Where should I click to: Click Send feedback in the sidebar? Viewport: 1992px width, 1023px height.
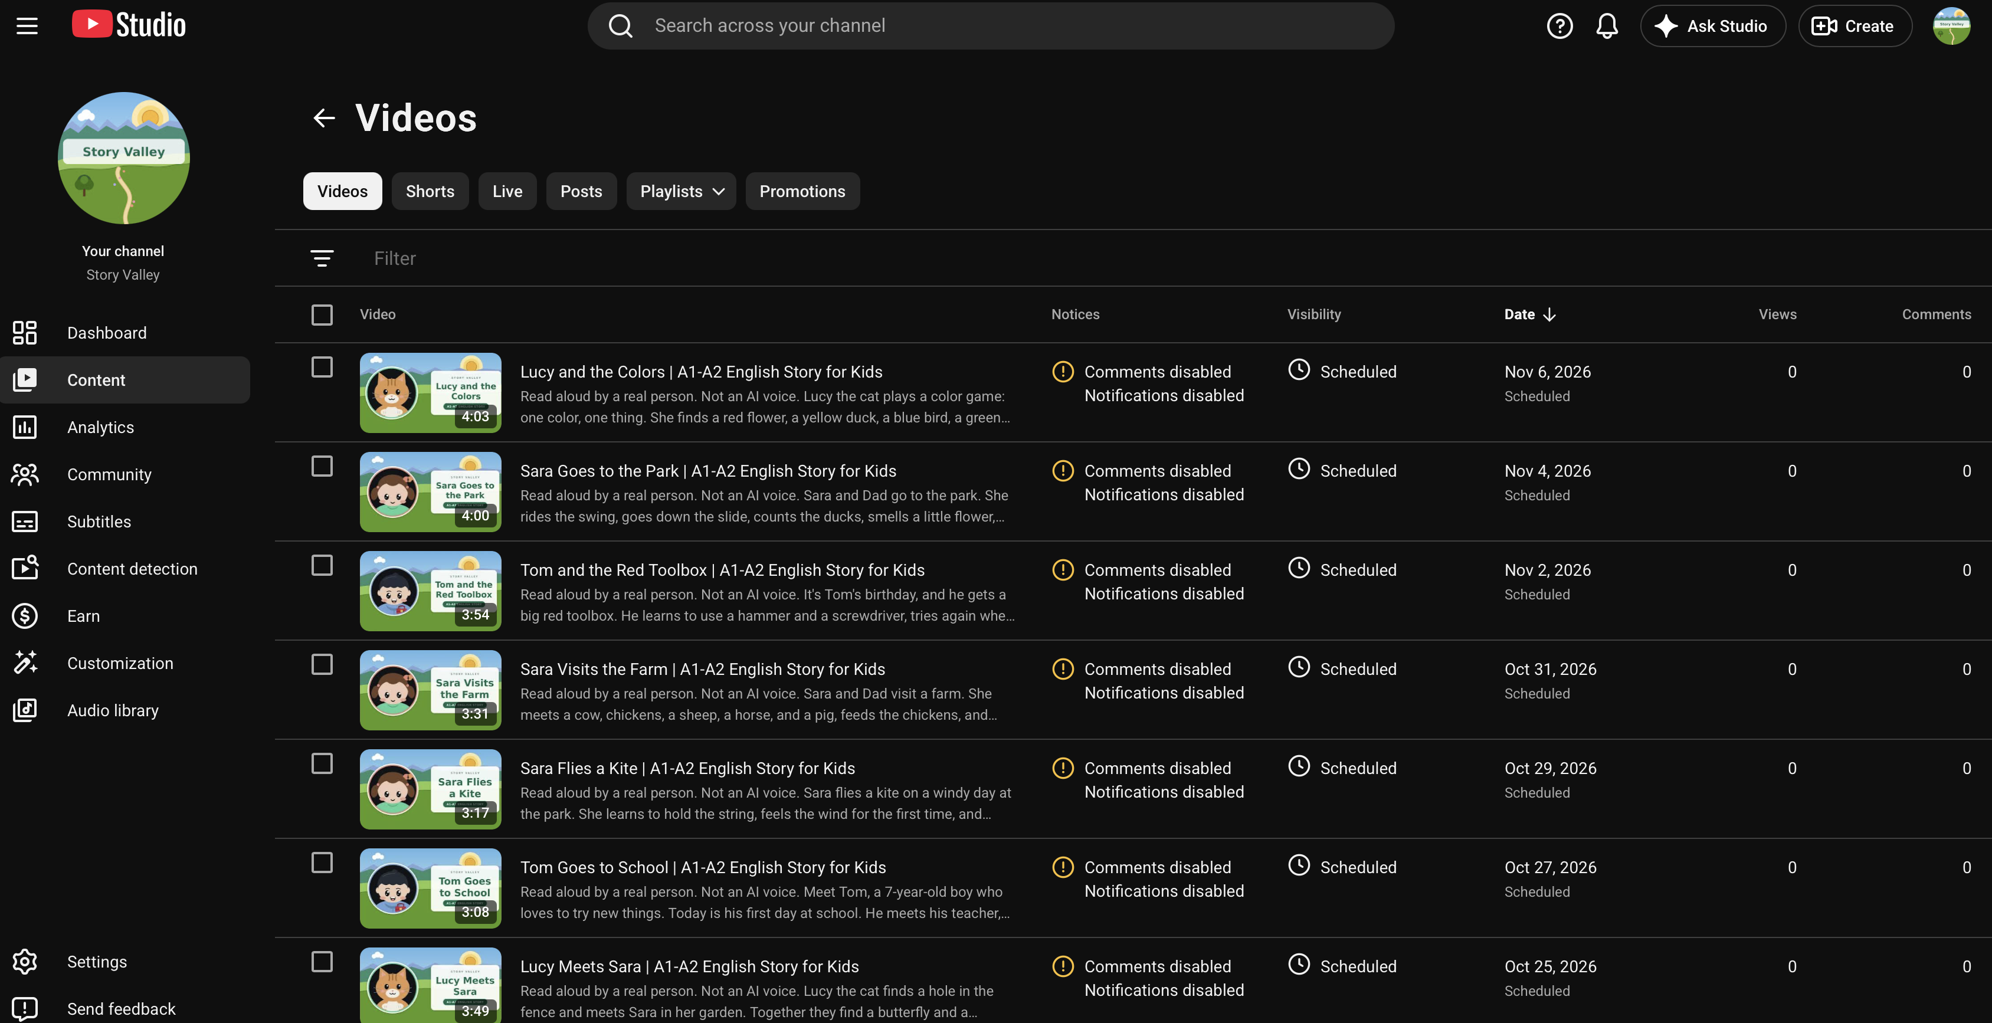(125, 1008)
